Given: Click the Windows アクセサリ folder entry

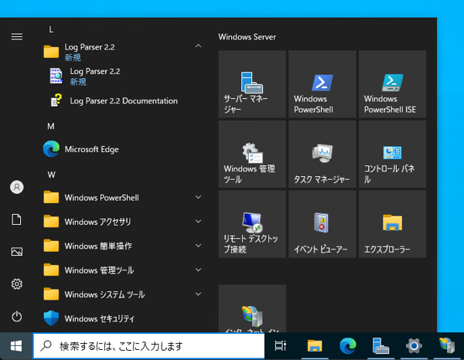Looking at the screenshot, I should 125,222.
